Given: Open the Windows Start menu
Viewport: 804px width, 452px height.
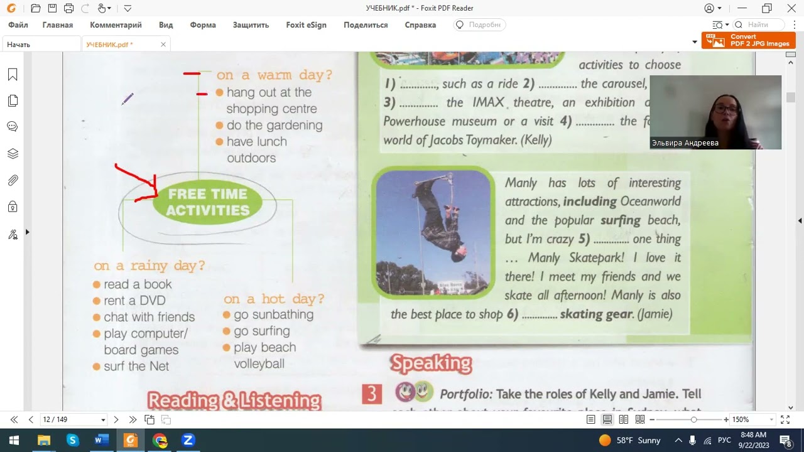Looking at the screenshot, I should click(14, 440).
